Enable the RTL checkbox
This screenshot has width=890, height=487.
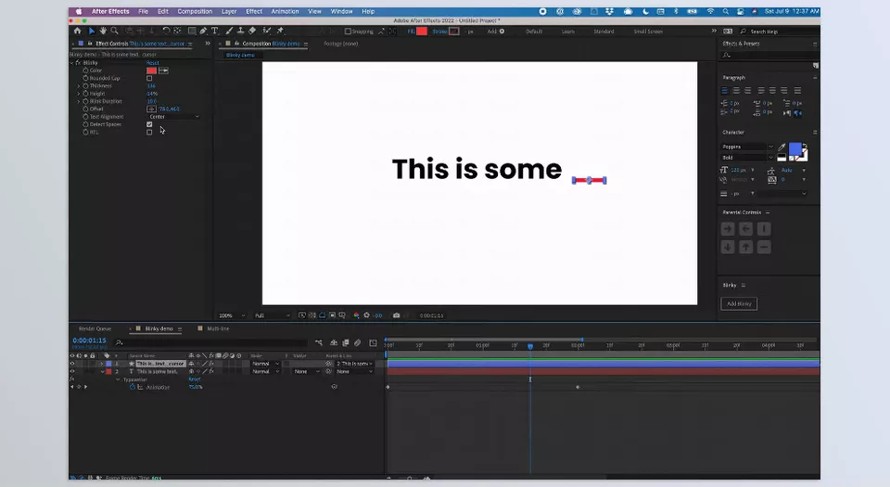coord(149,133)
